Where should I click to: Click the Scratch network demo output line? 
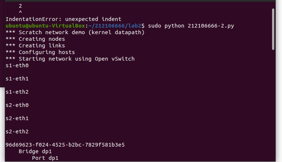[x=75, y=32]
